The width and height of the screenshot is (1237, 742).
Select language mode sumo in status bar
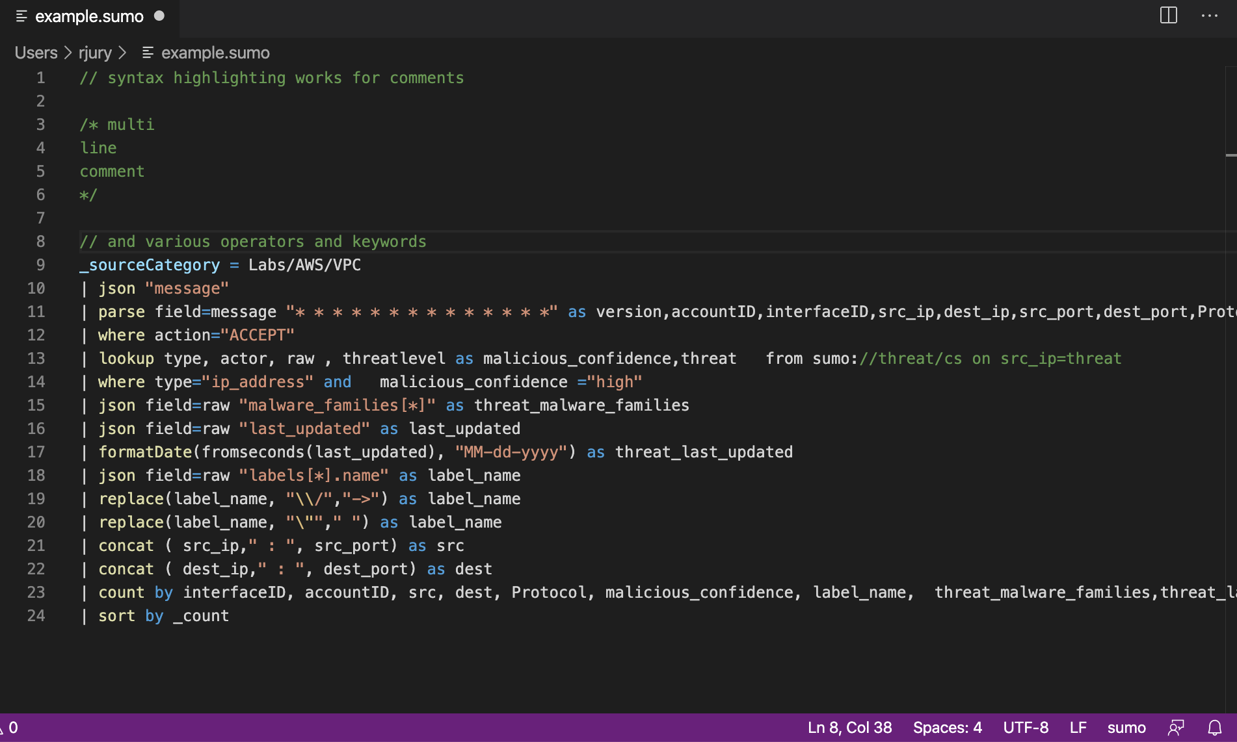point(1126,728)
